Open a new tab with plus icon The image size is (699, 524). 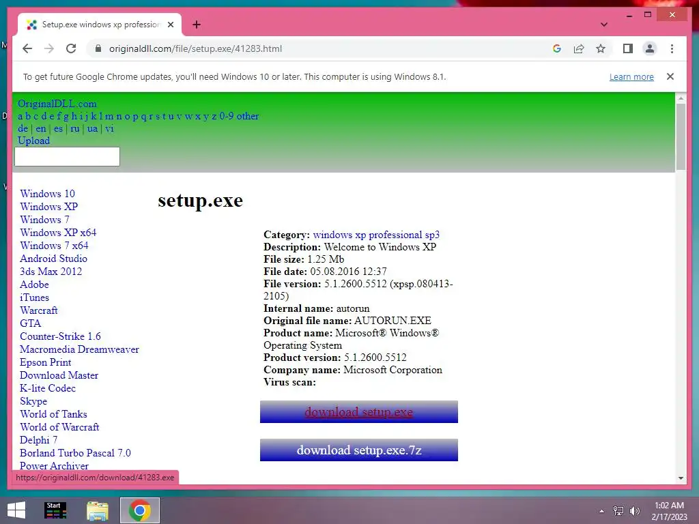tap(196, 25)
